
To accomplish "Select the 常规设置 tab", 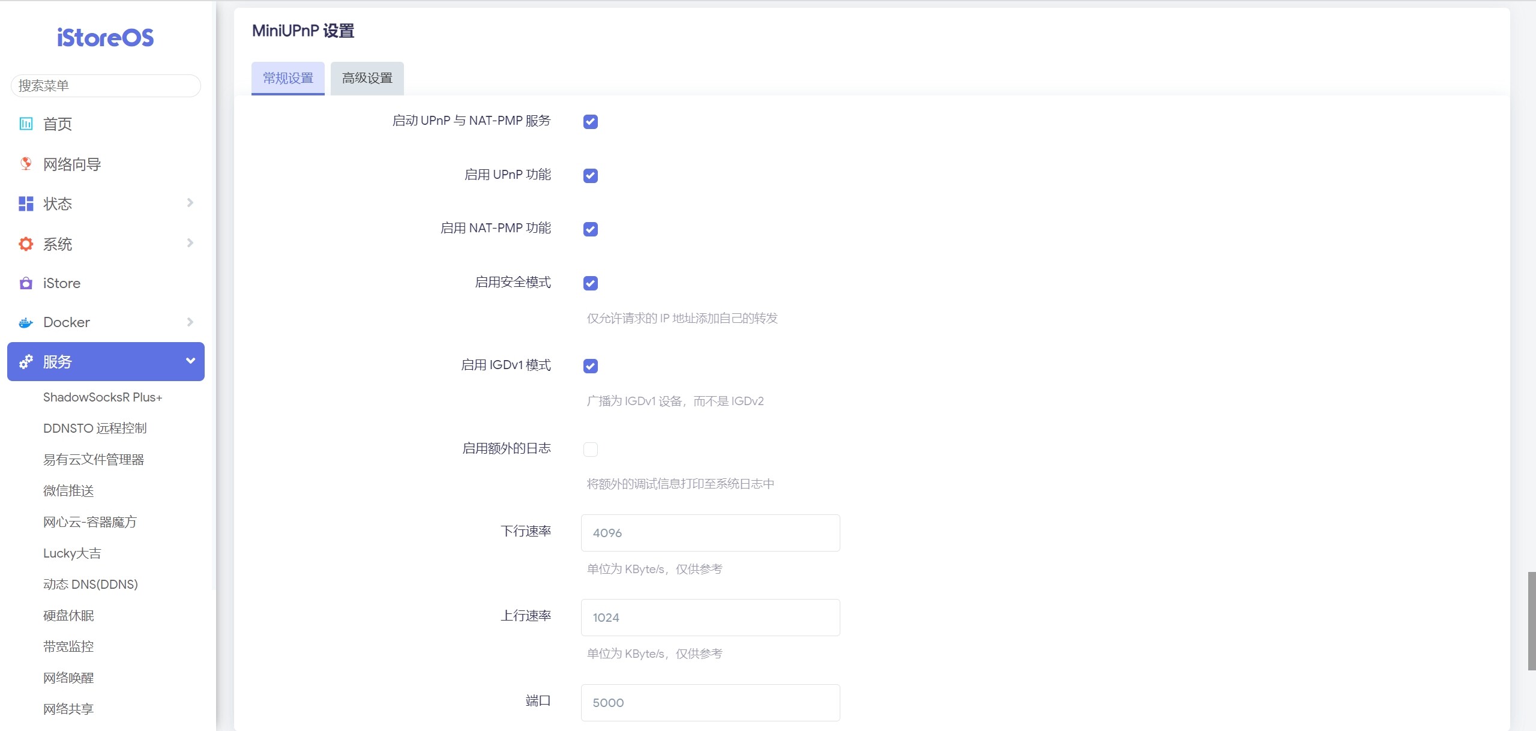I will [288, 78].
